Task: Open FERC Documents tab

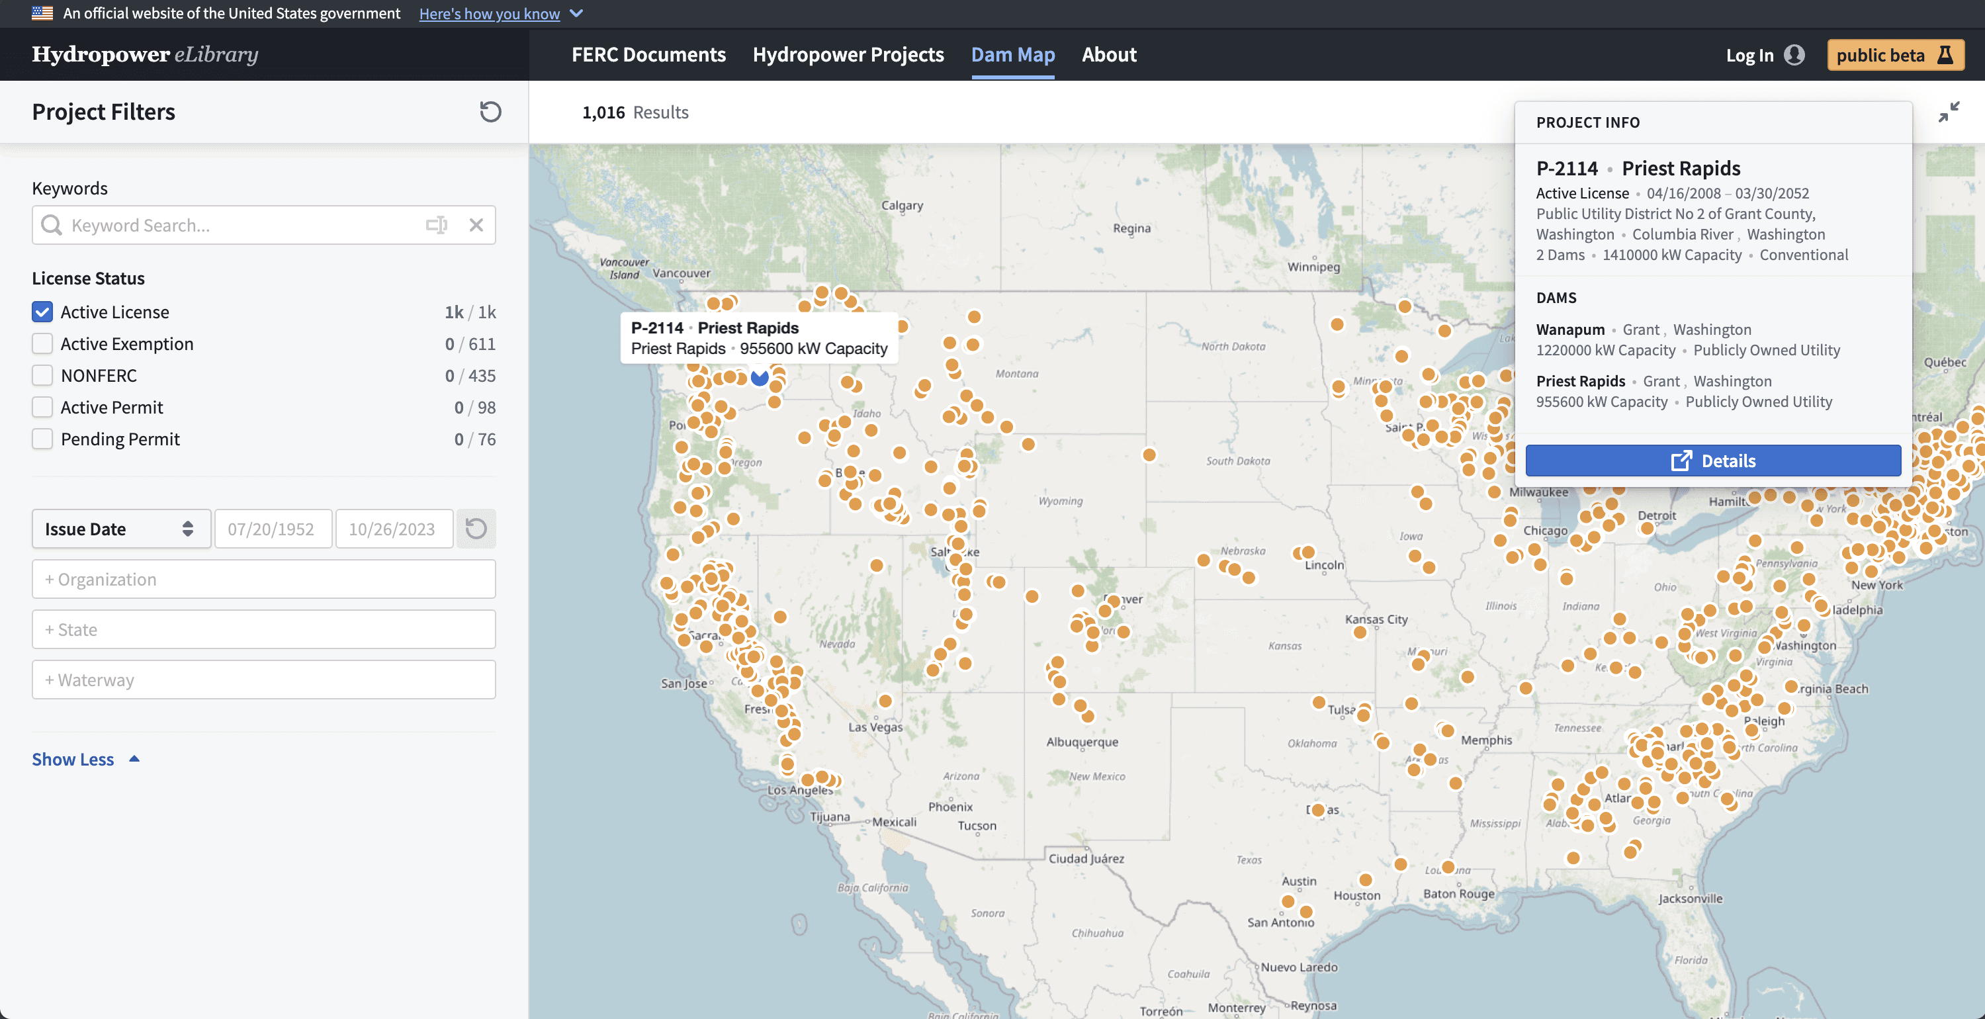Action: coord(649,55)
